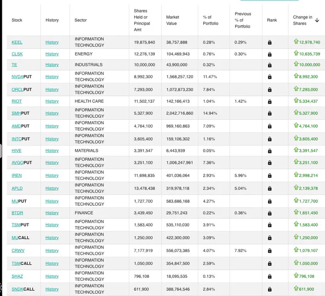Open History link for ORCL PUT
This screenshot has width=325, height=296.
pyautogui.click(x=52, y=89)
